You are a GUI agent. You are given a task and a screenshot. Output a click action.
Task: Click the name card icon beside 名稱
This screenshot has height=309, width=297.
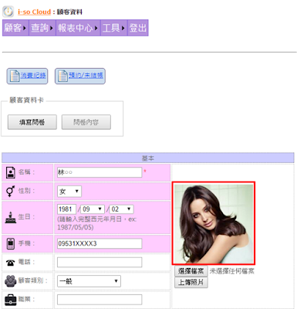click(x=11, y=172)
